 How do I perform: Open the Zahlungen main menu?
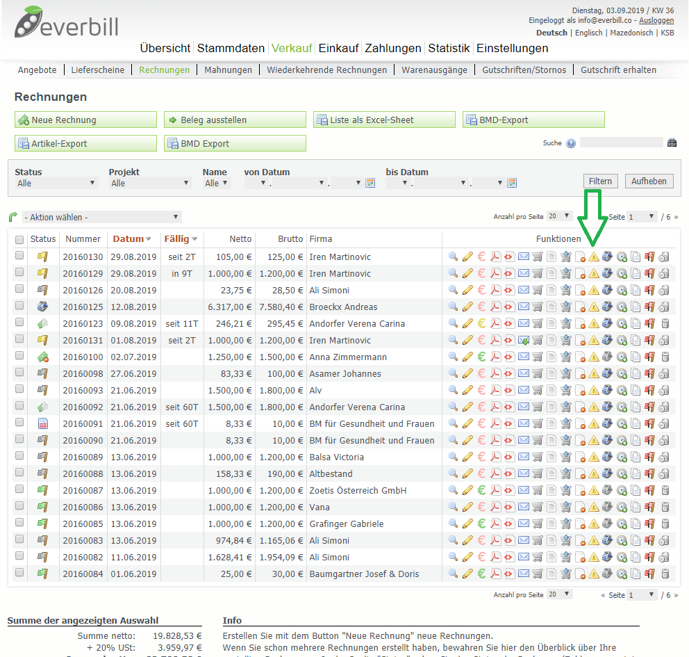coord(393,48)
